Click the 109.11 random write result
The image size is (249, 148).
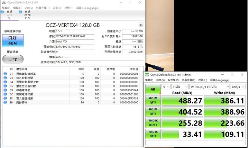224,134
